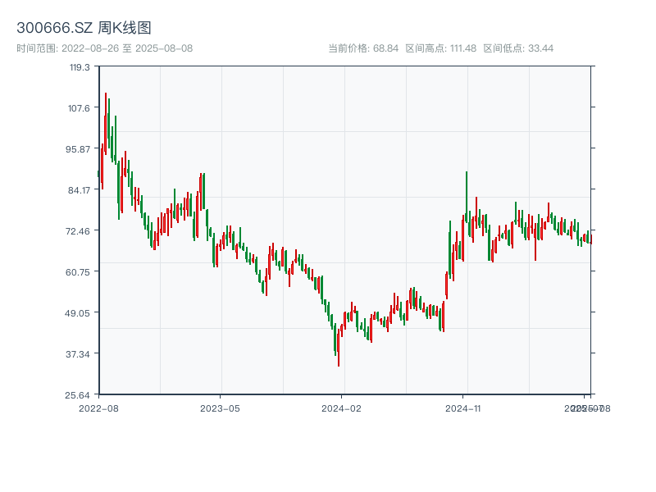Select the 2022-08 x-axis date label

98,408
